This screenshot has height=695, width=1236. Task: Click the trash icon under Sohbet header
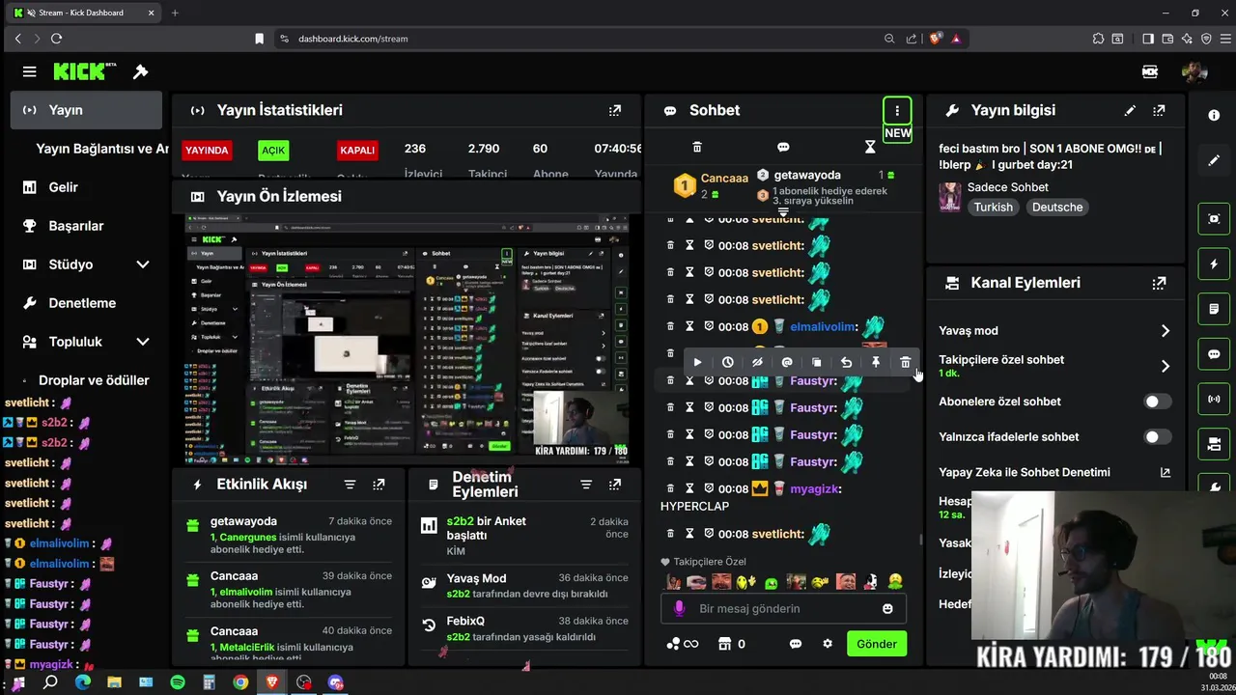pos(697,147)
